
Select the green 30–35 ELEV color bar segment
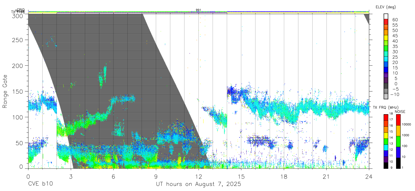pyautogui.click(x=386, y=49)
